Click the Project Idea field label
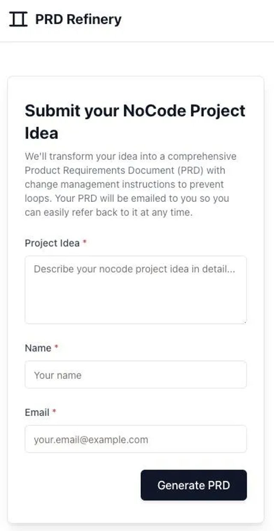The width and height of the screenshot is (274, 531). point(52,243)
